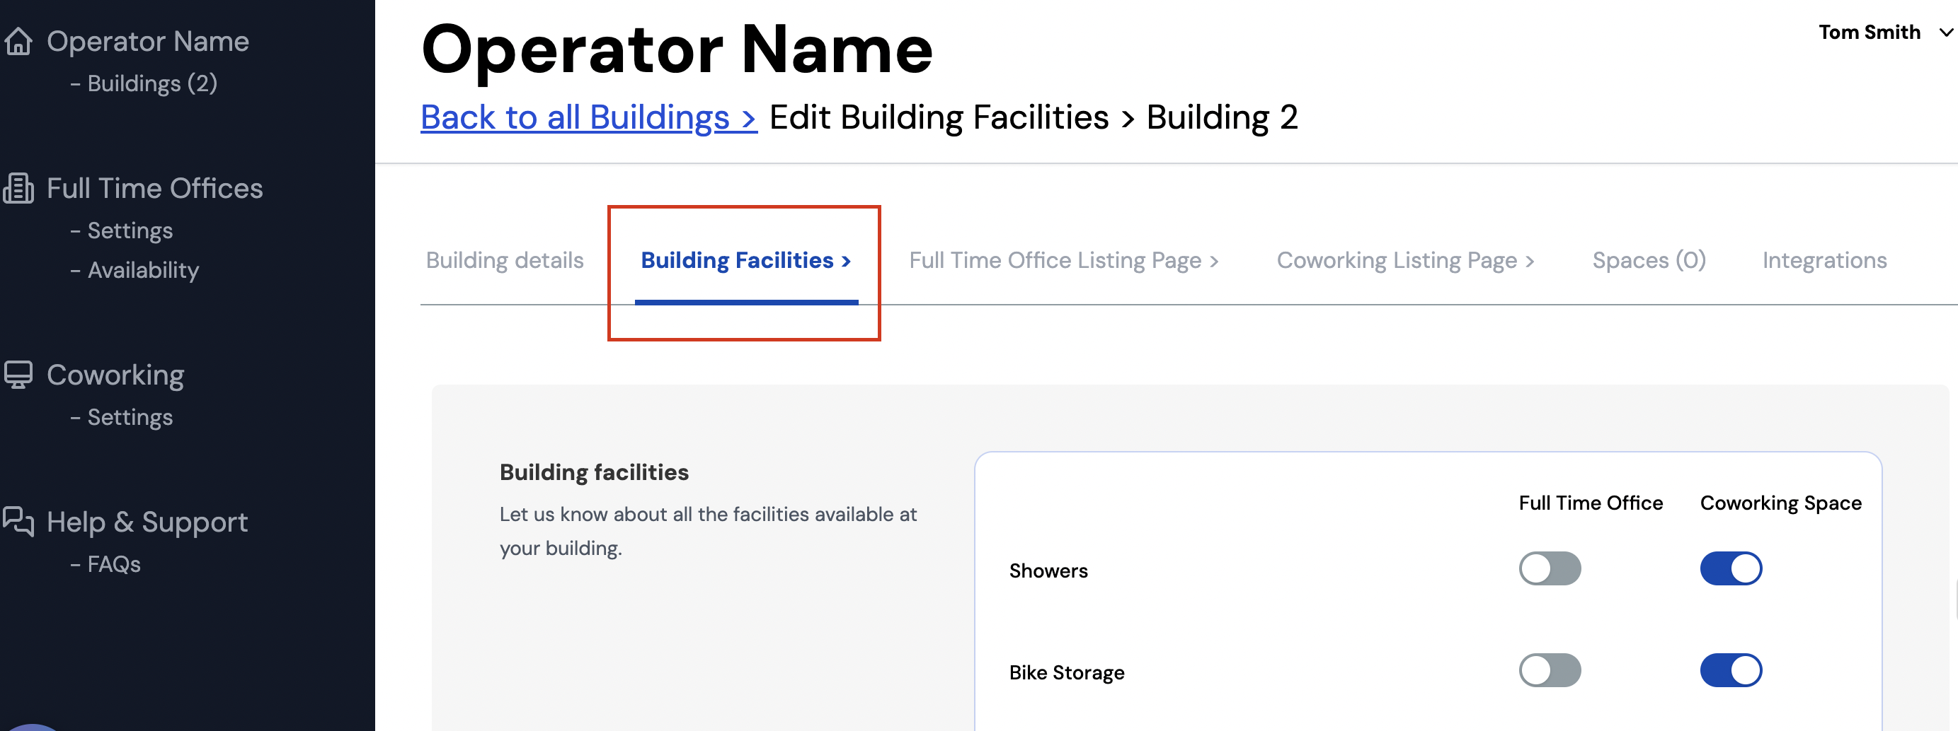Click the Full Time Offices building icon
This screenshot has width=1958, height=731.
point(18,188)
